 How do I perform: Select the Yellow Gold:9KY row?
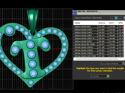coord(99,27)
